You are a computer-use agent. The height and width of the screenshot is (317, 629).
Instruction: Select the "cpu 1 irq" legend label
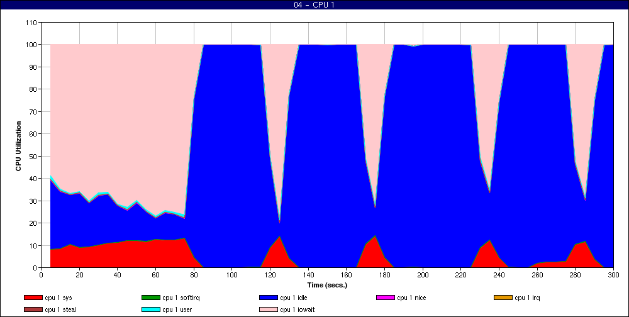tap(528, 298)
